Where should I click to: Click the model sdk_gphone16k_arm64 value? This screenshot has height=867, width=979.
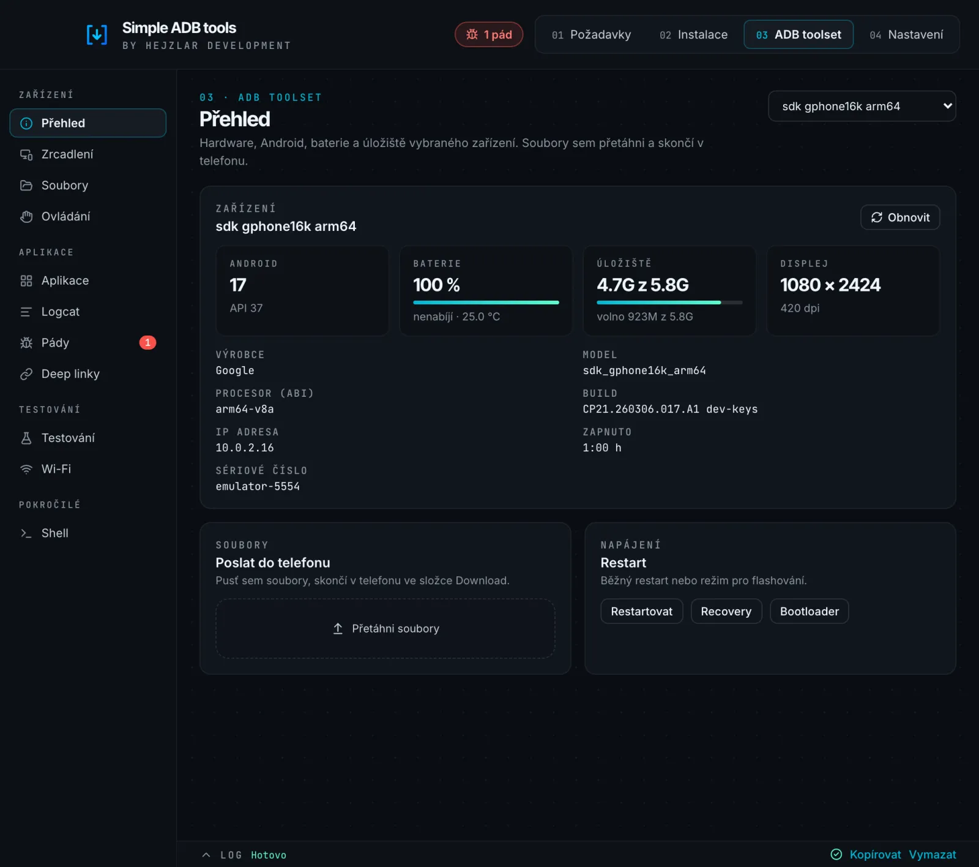tap(644, 370)
